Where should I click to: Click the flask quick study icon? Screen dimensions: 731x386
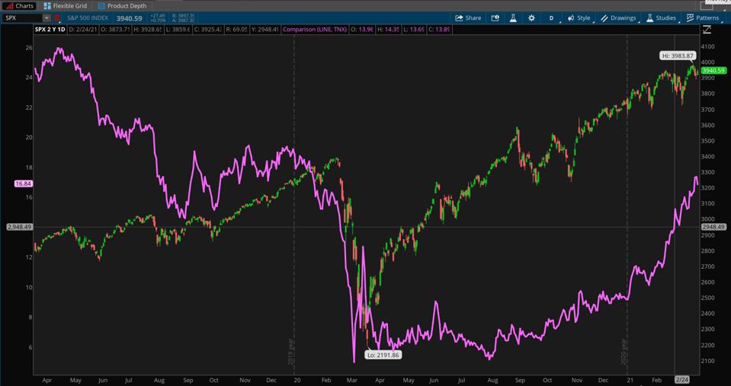(513, 18)
